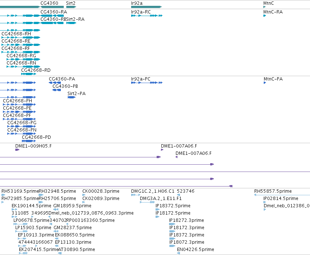
Task: Click the CG4360-PA protein label
Action: coord(62,79)
